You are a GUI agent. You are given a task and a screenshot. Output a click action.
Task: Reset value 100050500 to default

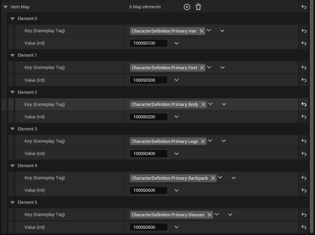[304, 227]
